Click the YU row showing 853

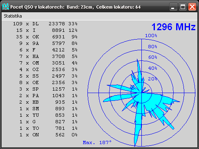48,115
